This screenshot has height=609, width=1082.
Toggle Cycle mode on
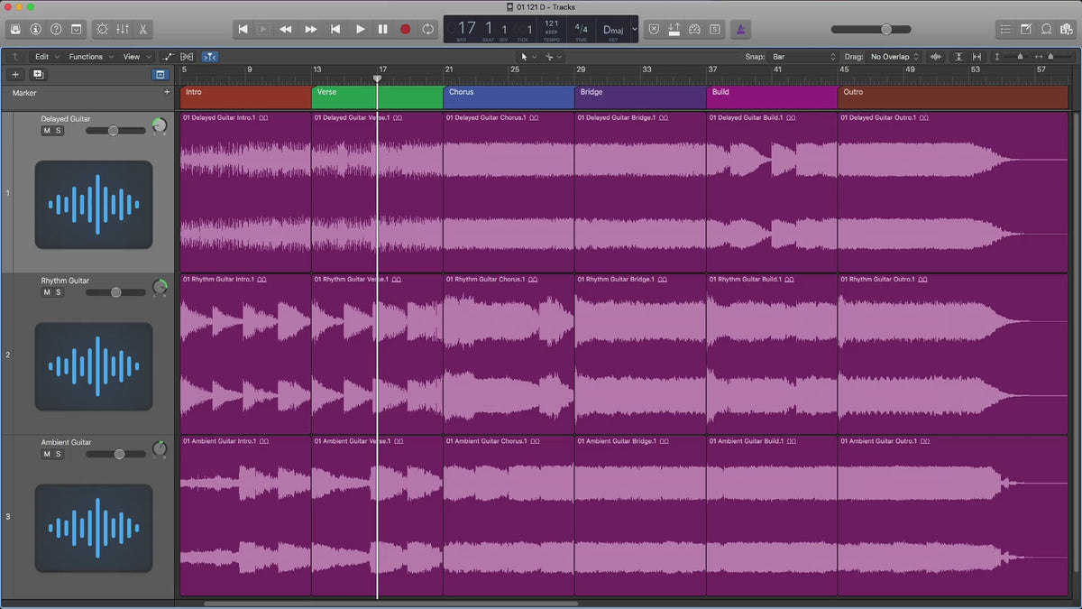pyautogui.click(x=427, y=29)
